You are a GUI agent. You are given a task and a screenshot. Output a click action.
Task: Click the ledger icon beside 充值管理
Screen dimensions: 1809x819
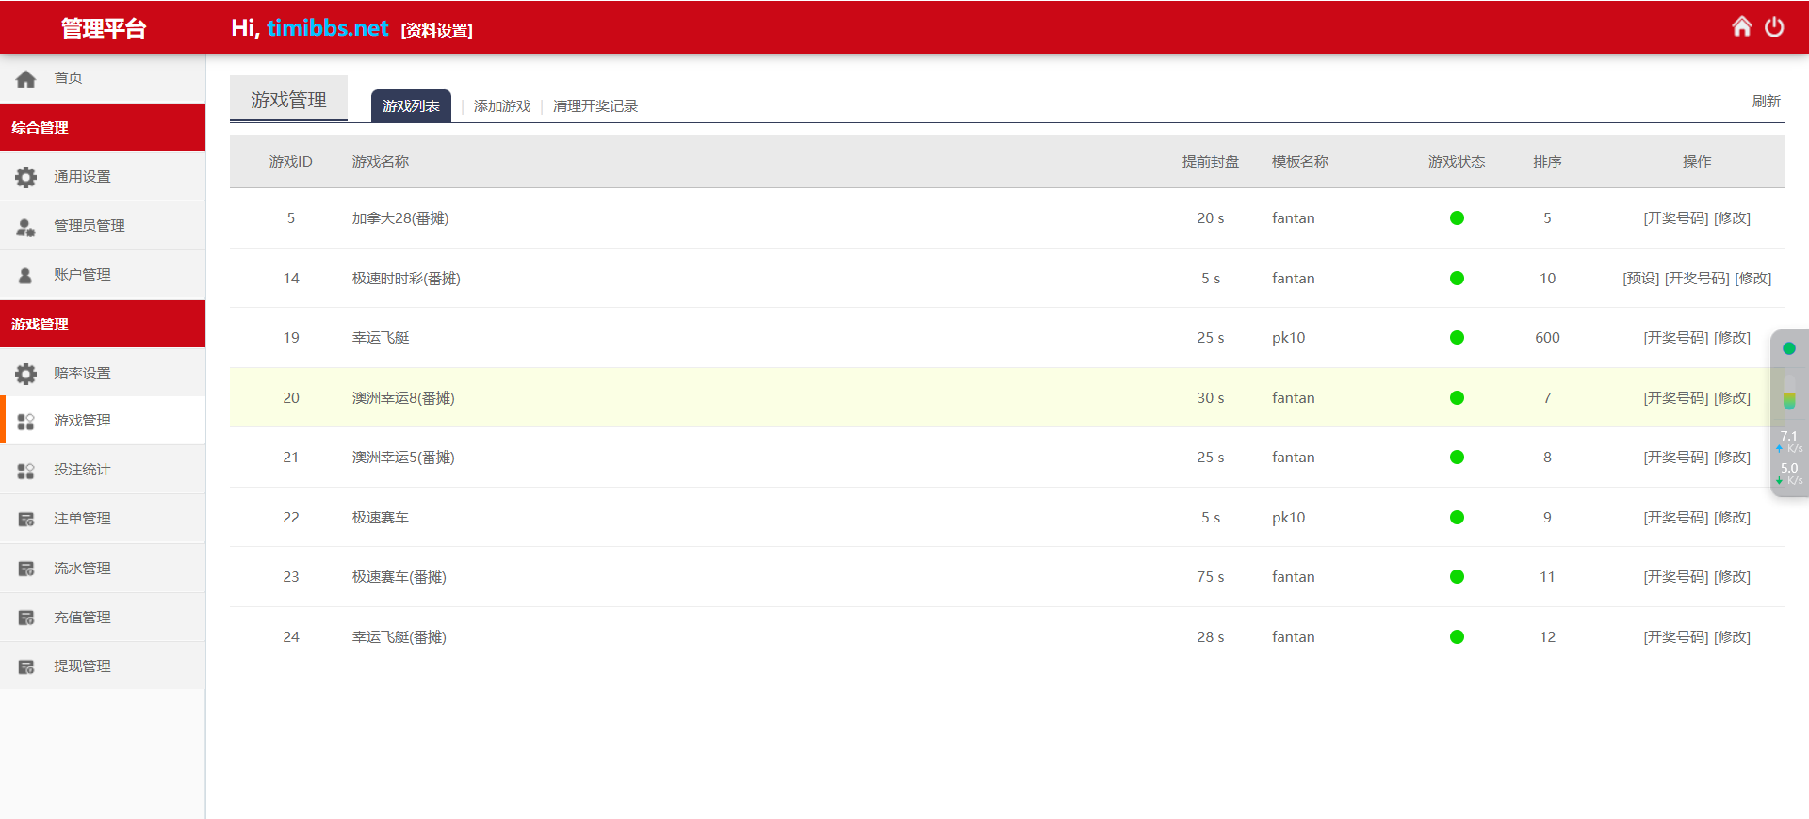(x=26, y=618)
